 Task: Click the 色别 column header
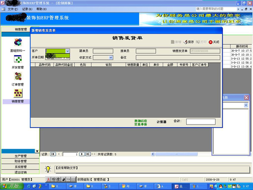coord(83,65)
